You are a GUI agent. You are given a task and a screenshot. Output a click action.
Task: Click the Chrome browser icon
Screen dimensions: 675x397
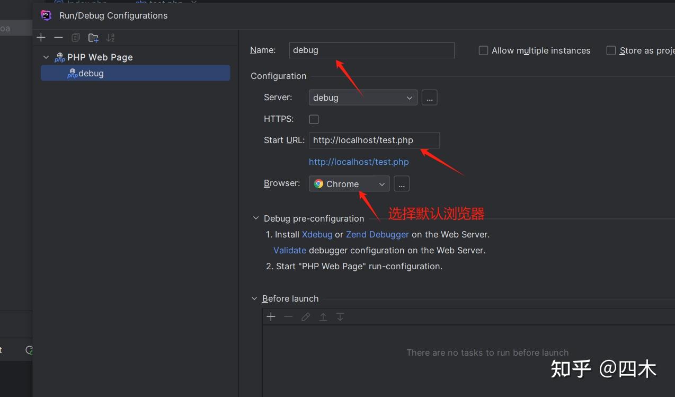pyautogui.click(x=318, y=184)
